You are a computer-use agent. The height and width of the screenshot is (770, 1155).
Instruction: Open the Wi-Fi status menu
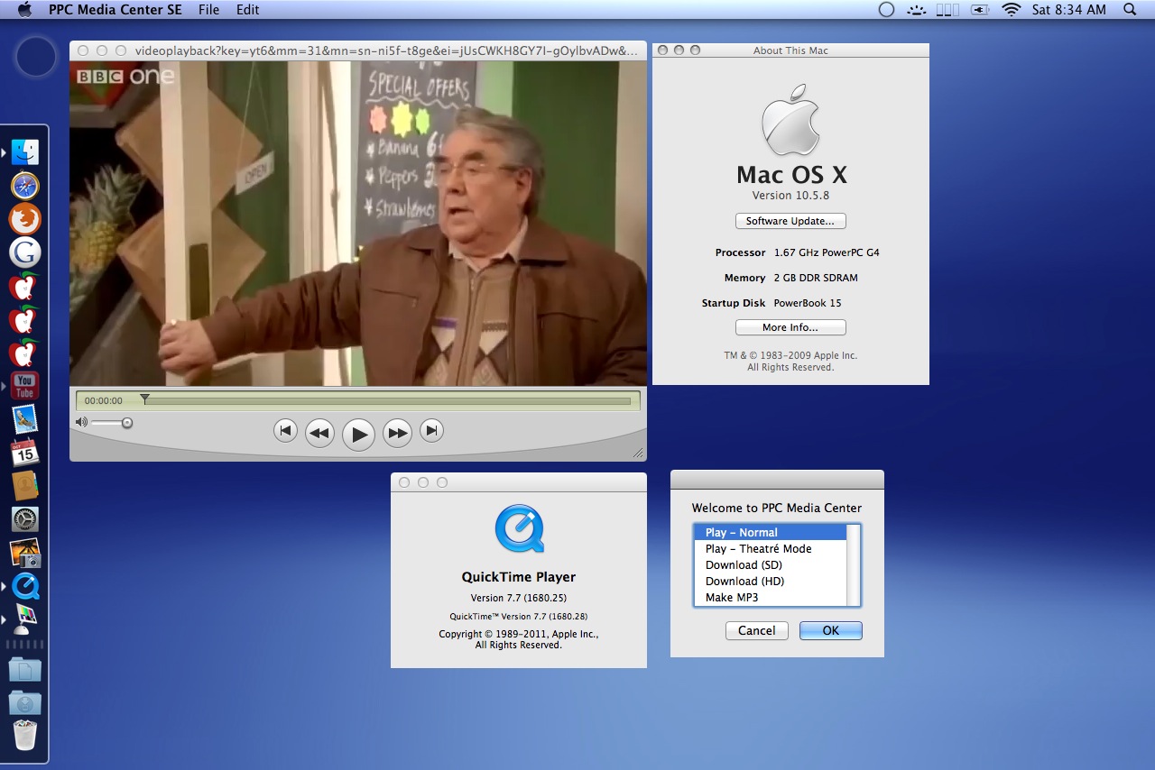pos(1012,10)
